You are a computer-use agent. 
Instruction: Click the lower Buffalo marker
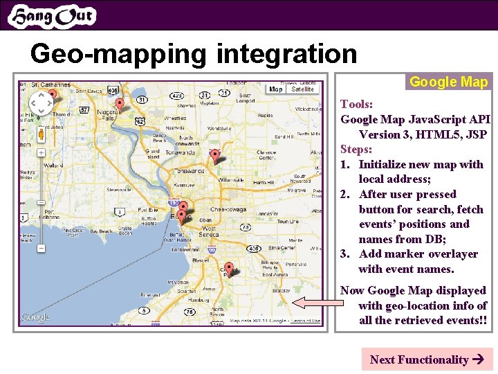181,217
